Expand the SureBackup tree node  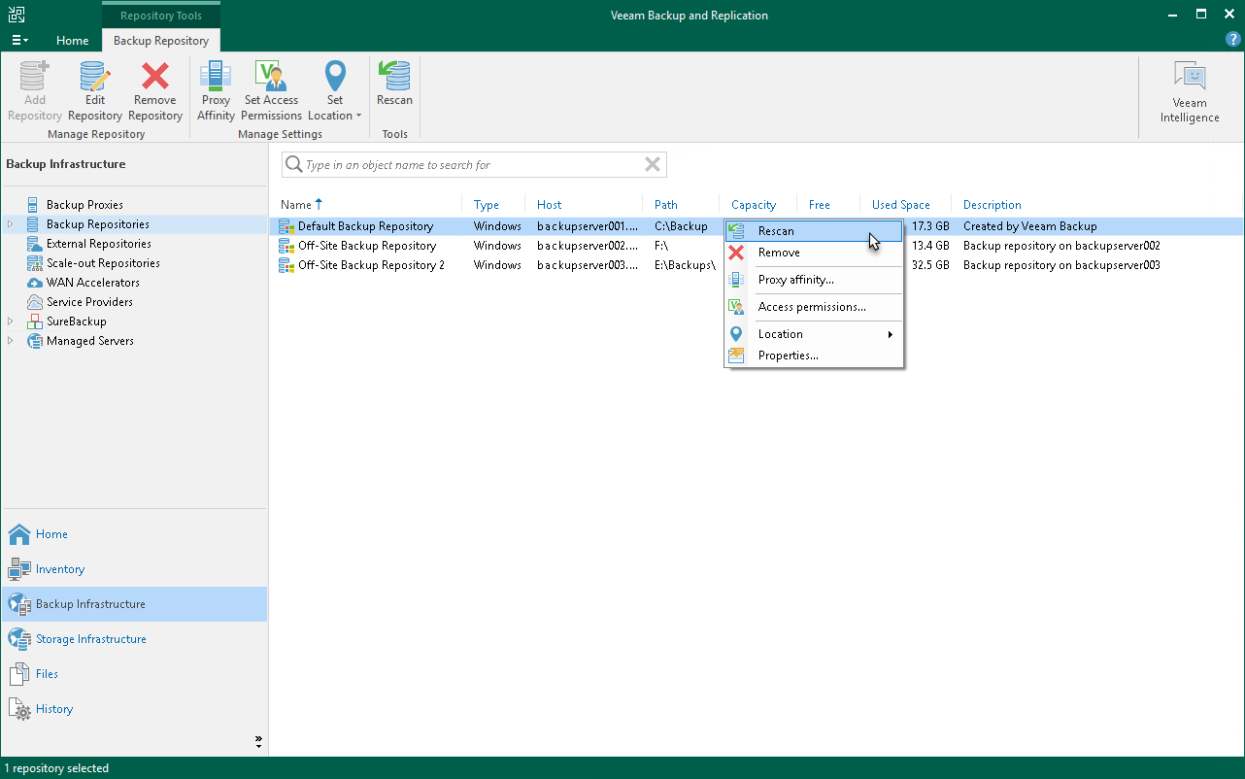tap(11, 322)
